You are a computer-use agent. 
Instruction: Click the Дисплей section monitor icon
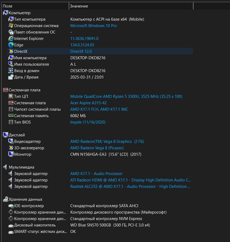pos(6,135)
